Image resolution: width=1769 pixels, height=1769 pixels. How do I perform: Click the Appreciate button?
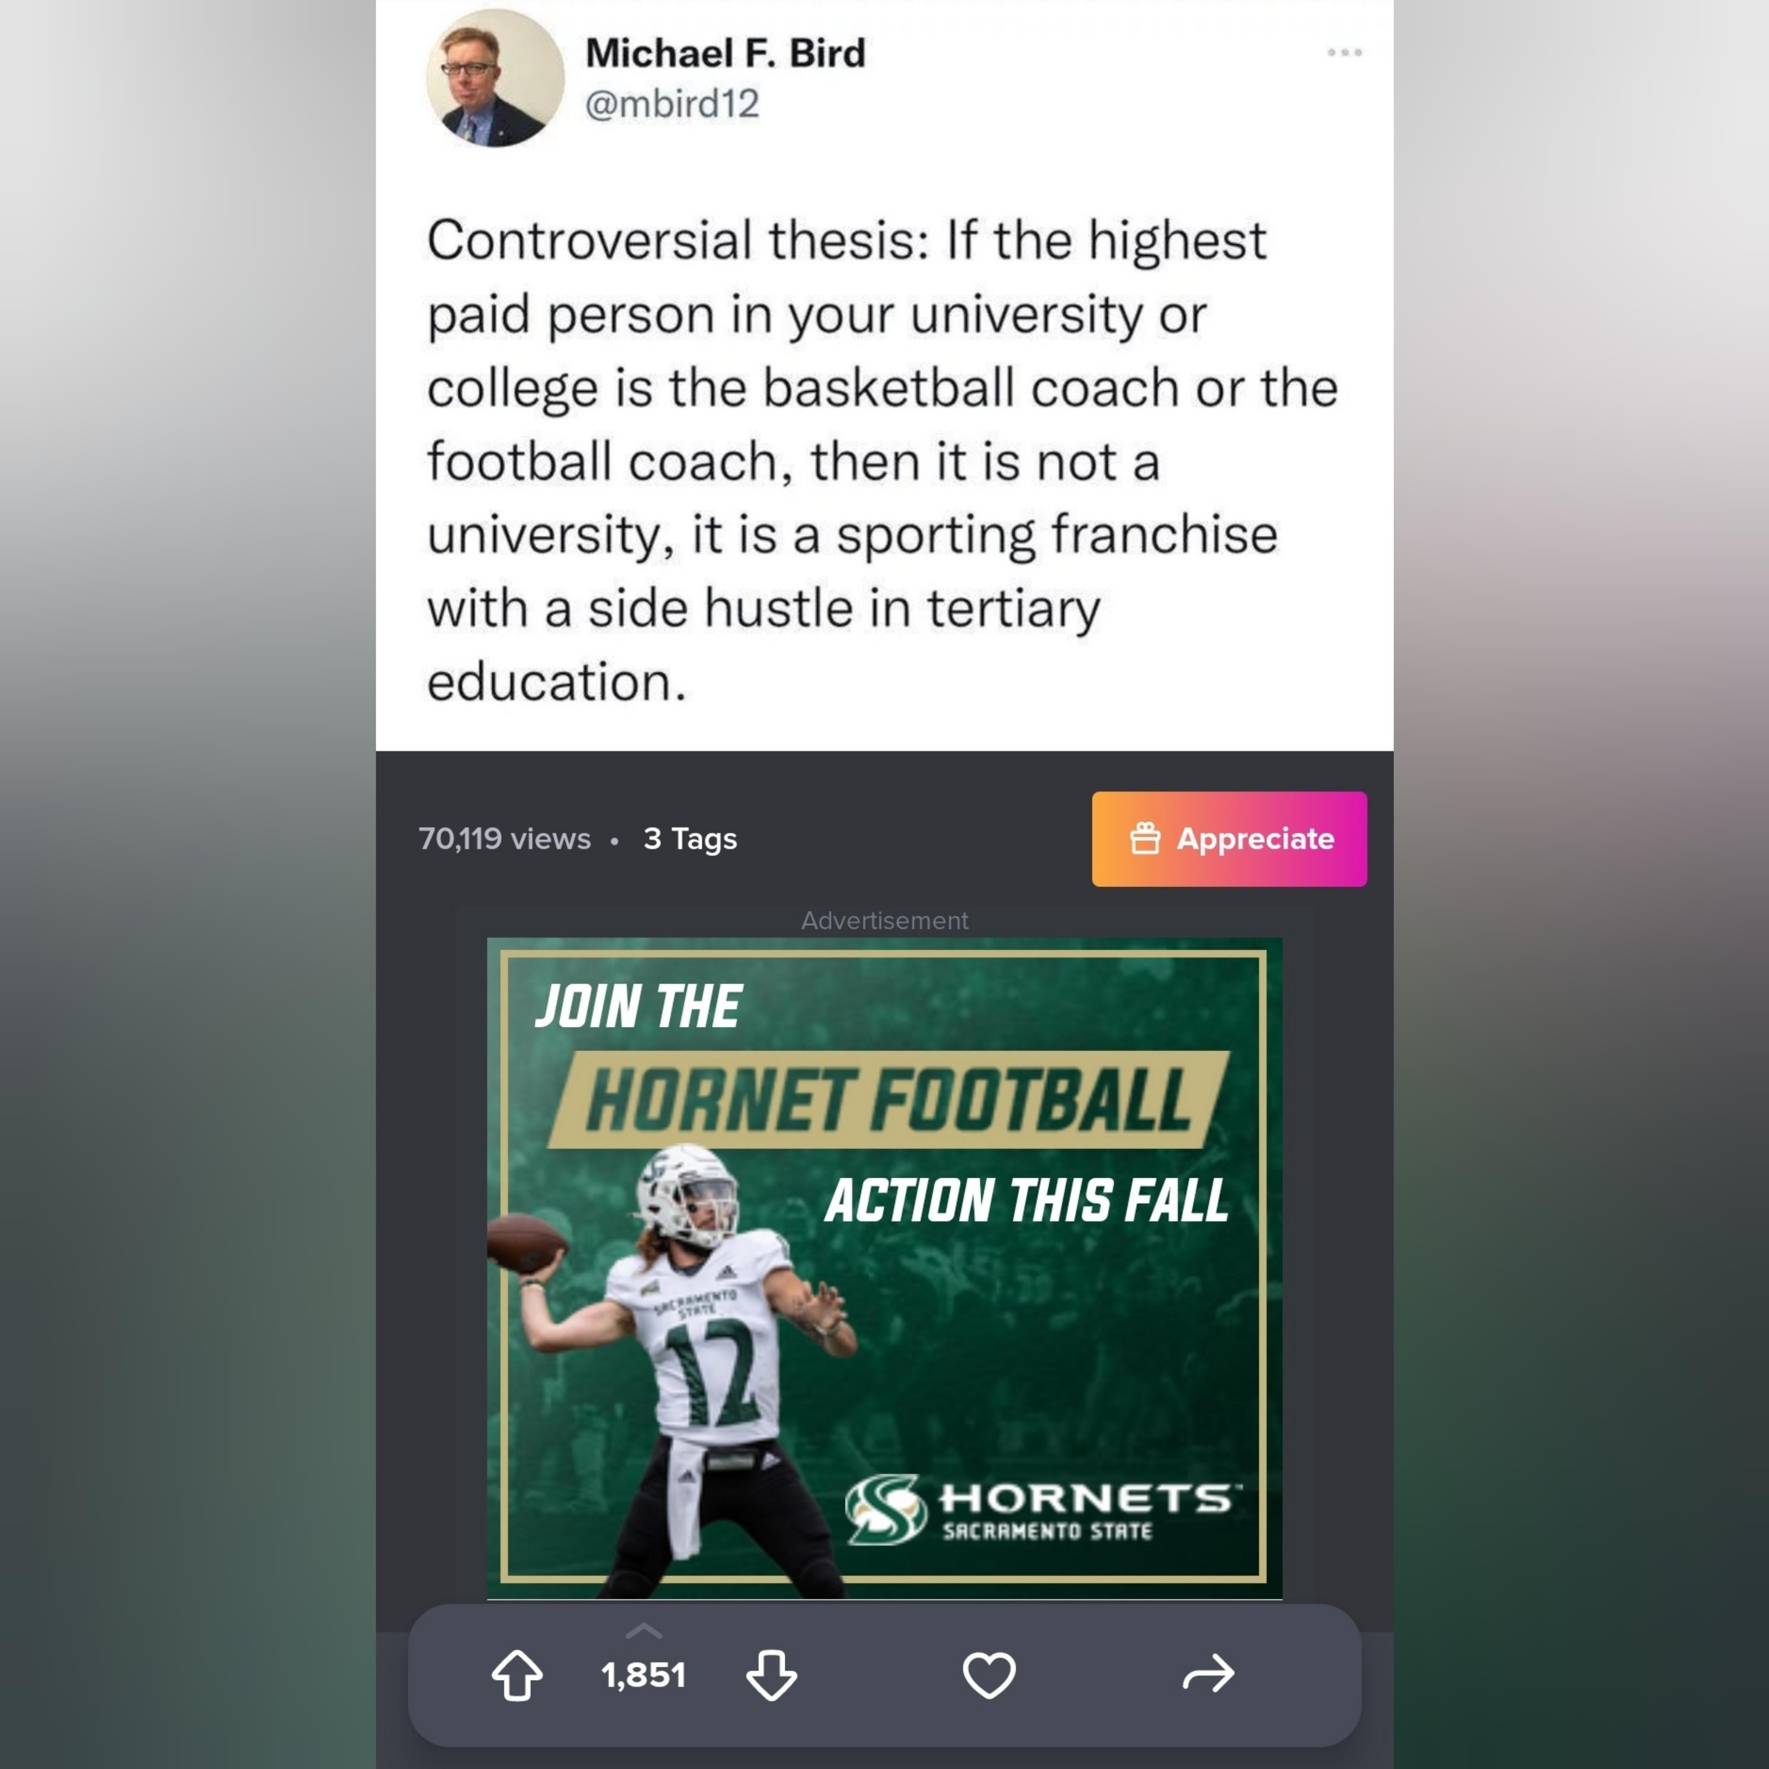point(1229,839)
